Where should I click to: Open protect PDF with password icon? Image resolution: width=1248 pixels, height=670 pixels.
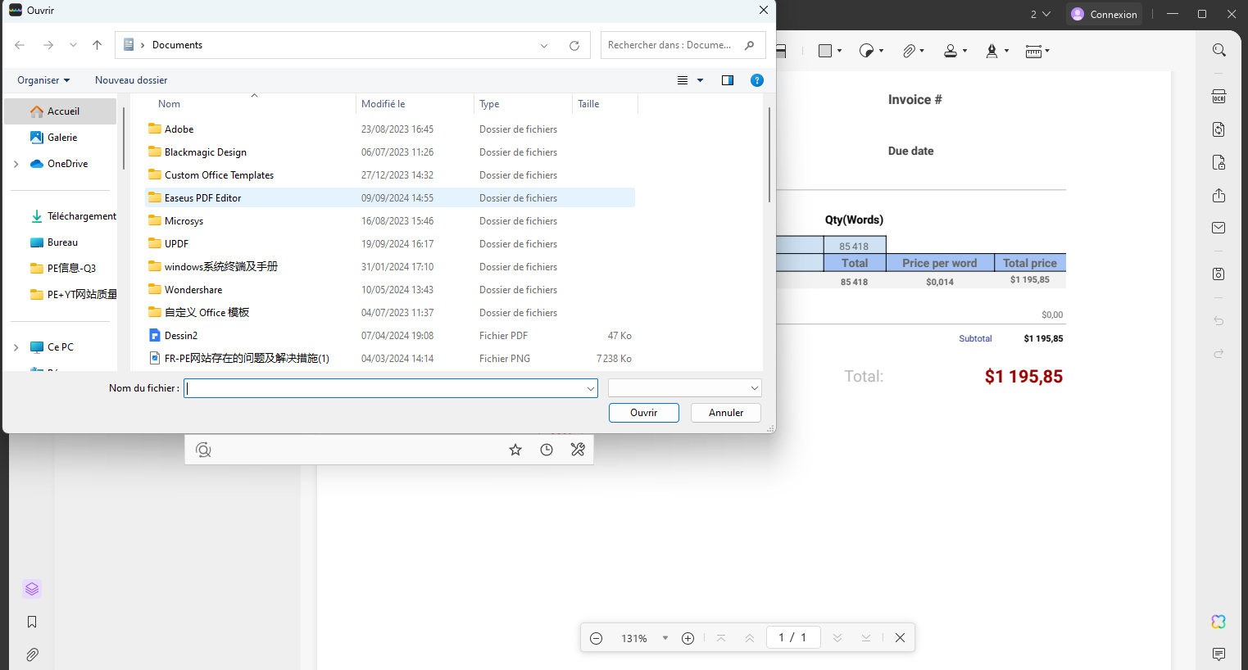tap(1219, 162)
